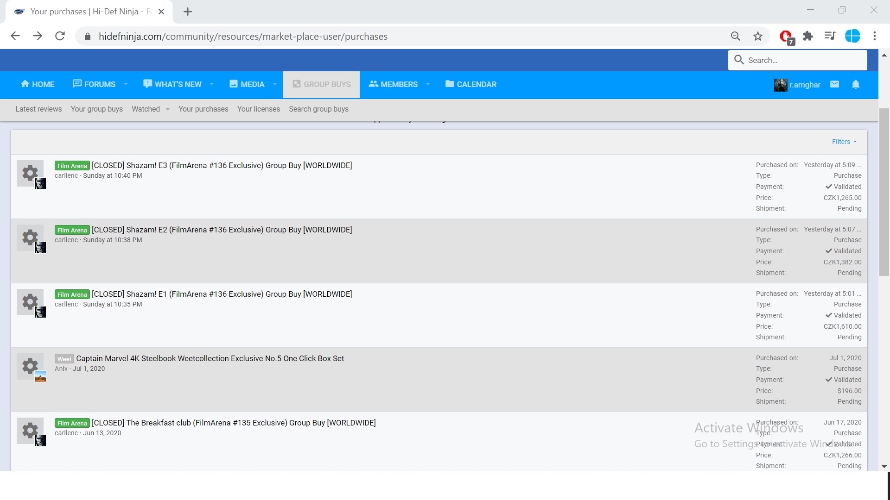
Task: Expand the What's New dropdown arrow
Action: pos(212,84)
